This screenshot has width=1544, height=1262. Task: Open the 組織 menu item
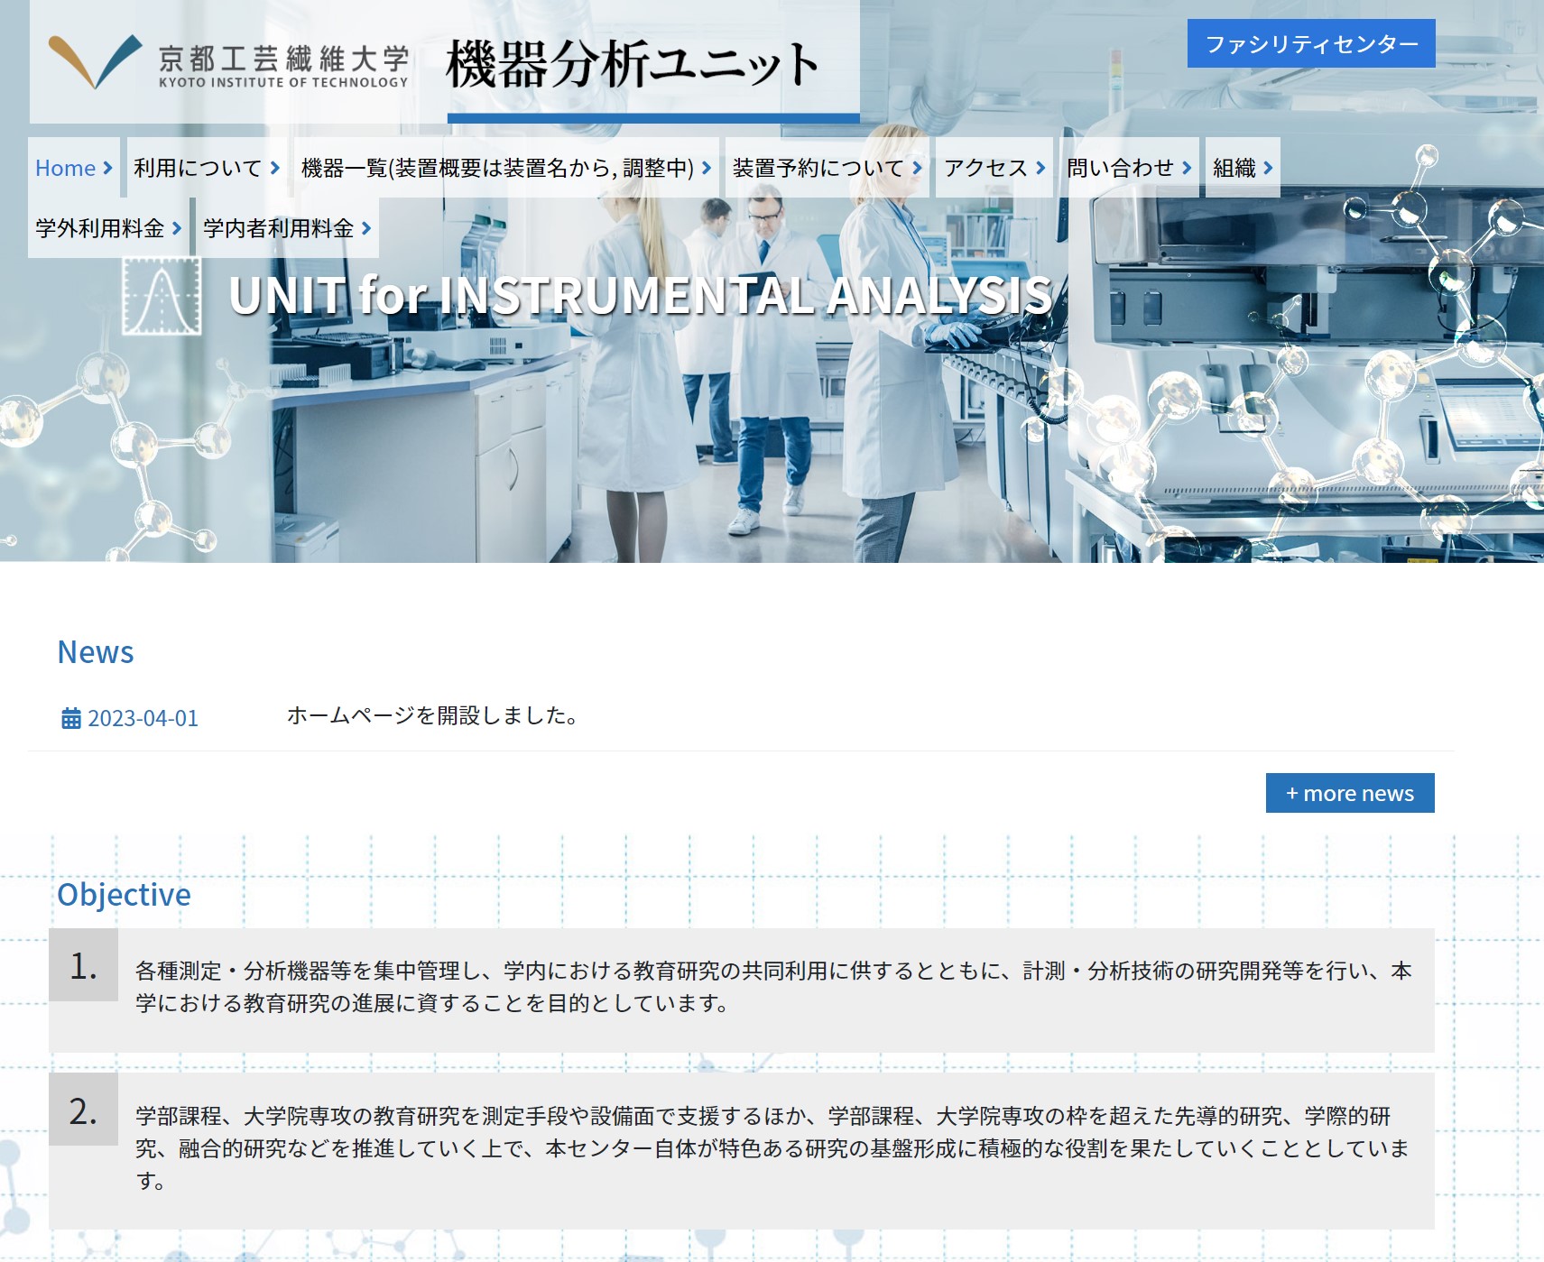(x=1243, y=168)
